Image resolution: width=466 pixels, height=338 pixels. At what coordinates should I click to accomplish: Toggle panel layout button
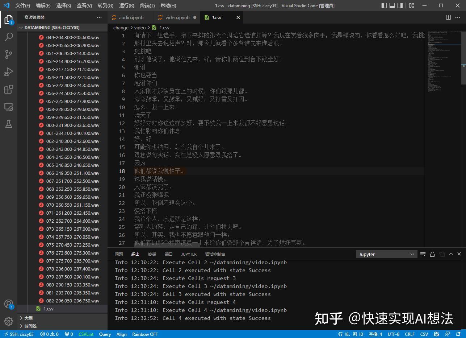[x=392, y=5]
